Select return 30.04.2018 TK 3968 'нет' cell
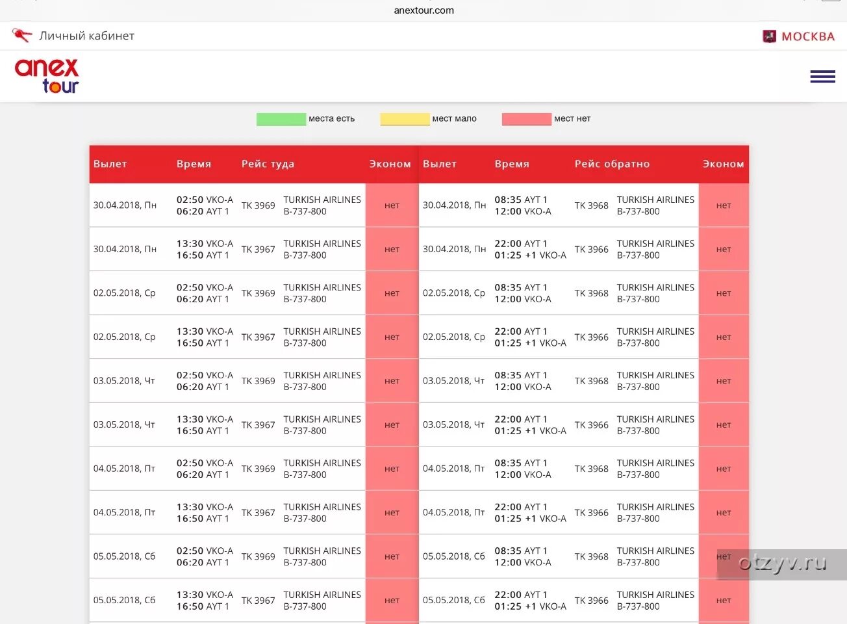Screen dimensions: 847x624 (724, 205)
